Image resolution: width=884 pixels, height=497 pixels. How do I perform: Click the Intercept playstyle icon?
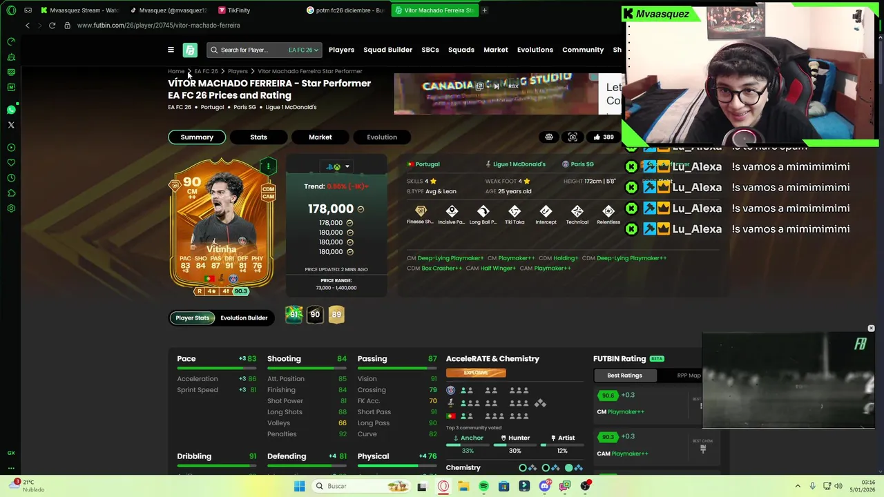pos(546,211)
